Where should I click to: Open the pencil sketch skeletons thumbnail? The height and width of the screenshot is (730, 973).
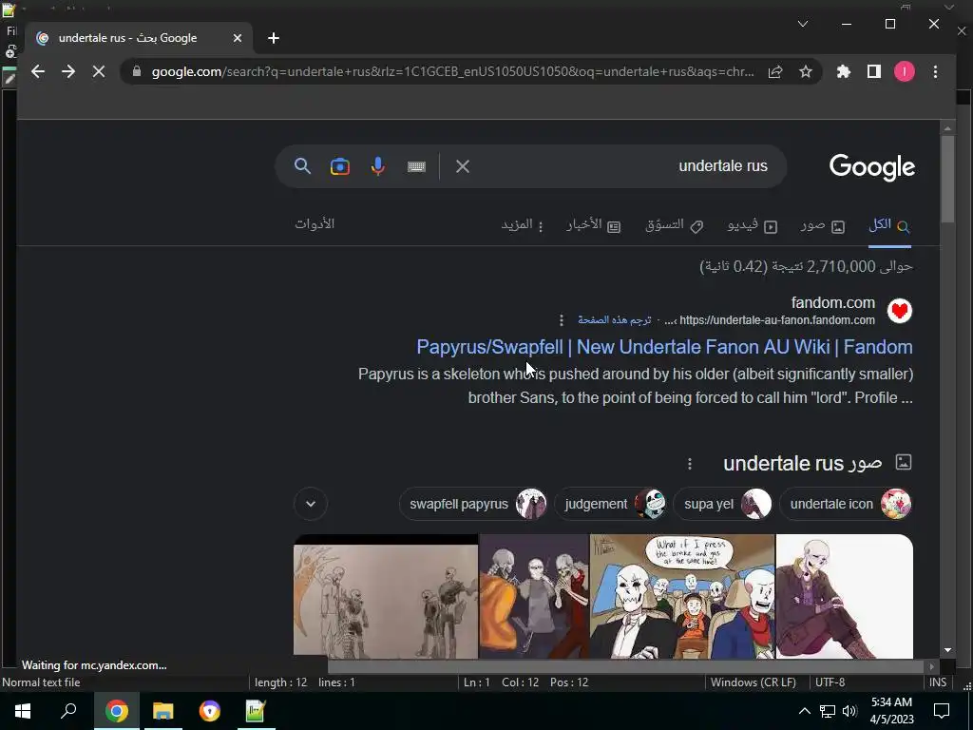tap(386, 596)
